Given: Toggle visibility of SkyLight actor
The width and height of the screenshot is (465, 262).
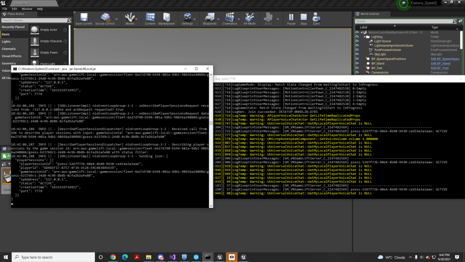Looking at the screenshot, I should (x=357, y=54).
